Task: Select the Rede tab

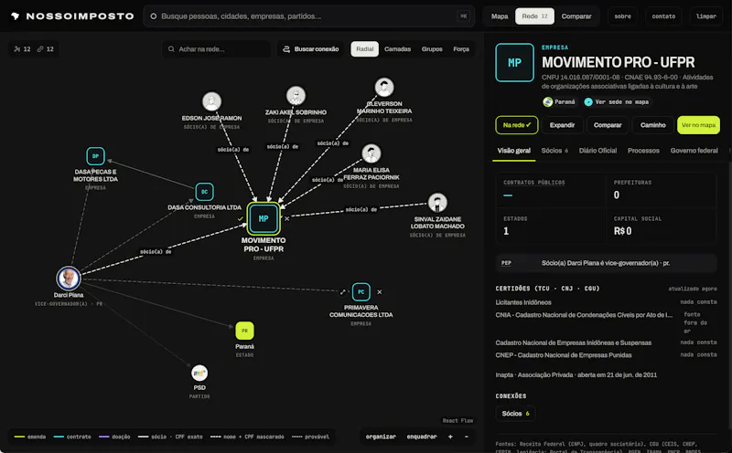Action: [x=534, y=16]
